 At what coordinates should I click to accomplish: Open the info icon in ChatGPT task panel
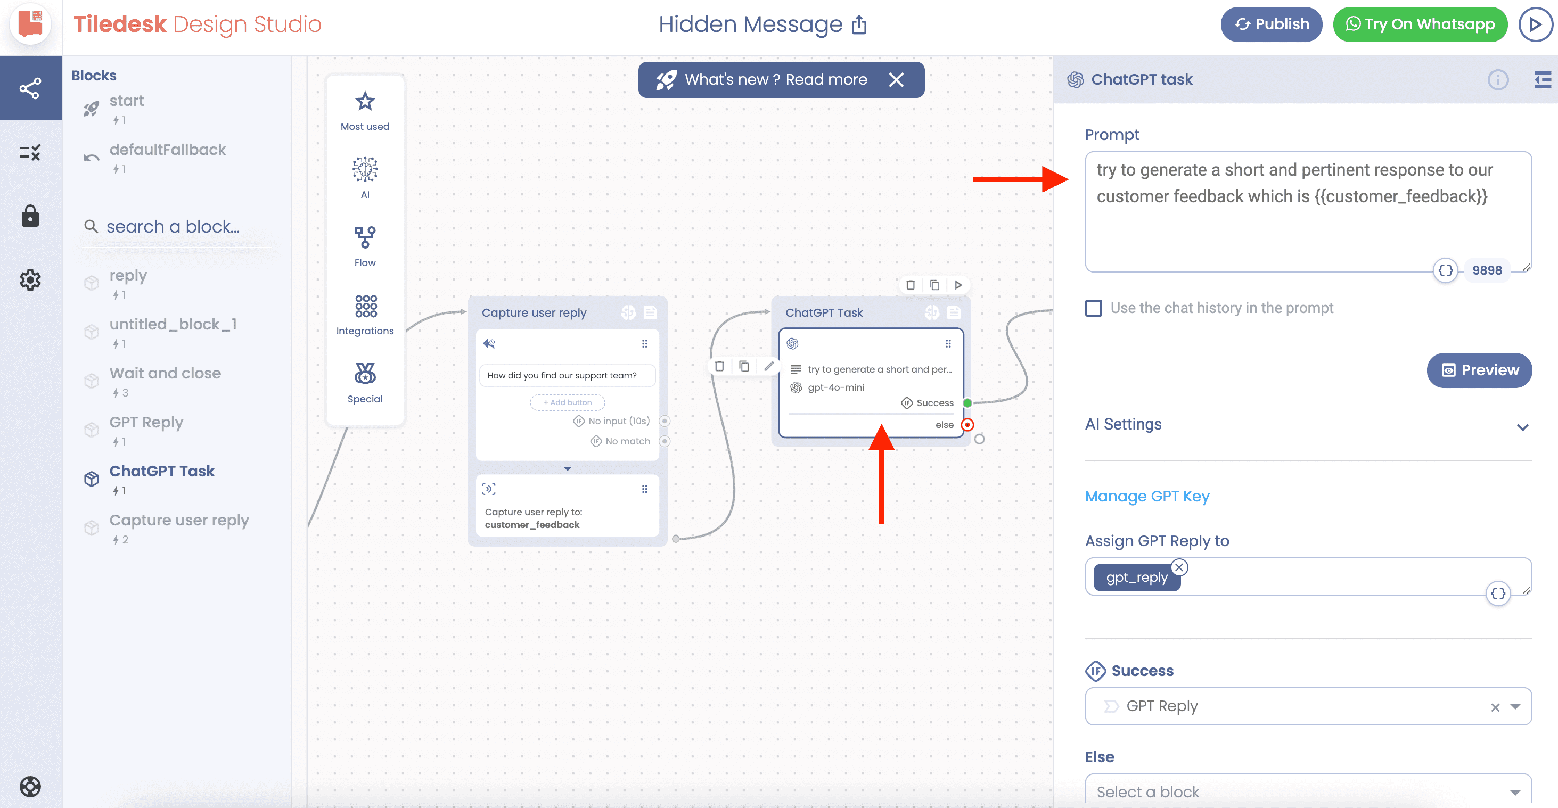(1497, 80)
